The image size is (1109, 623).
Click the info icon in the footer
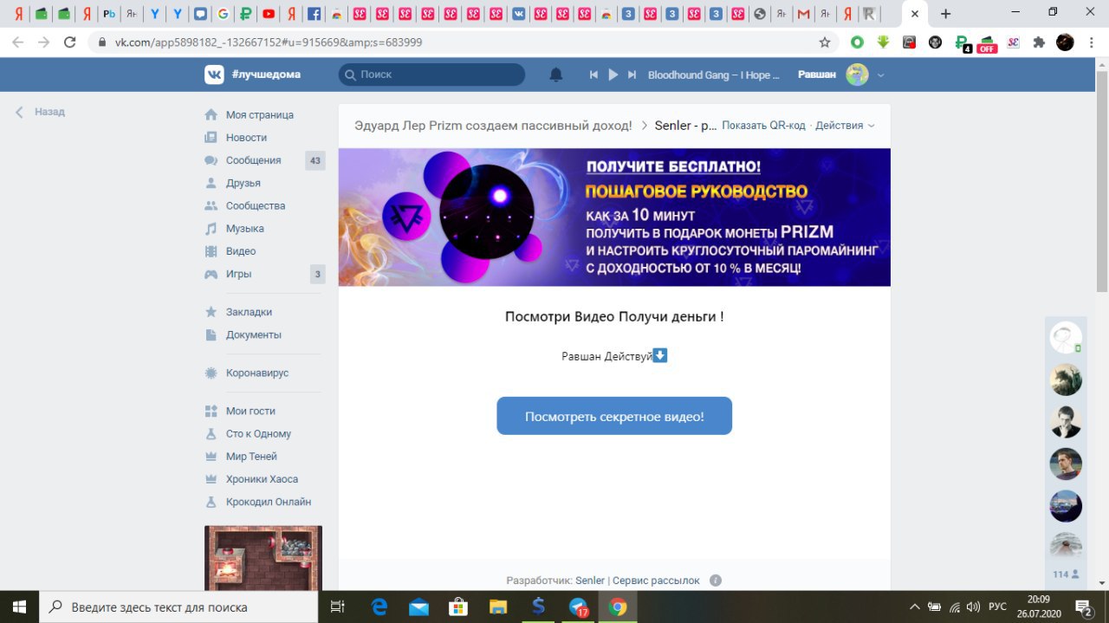(716, 581)
